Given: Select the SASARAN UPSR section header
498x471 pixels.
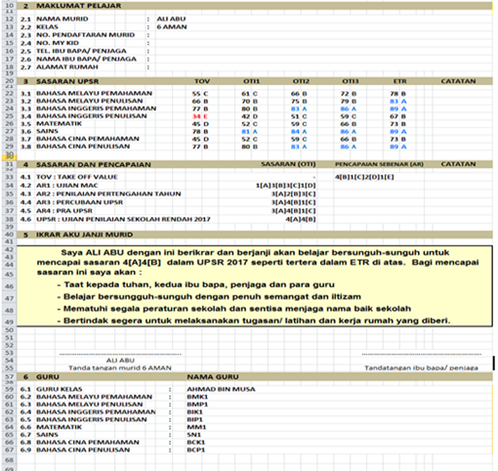Looking at the screenshot, I should coord(67,81).
